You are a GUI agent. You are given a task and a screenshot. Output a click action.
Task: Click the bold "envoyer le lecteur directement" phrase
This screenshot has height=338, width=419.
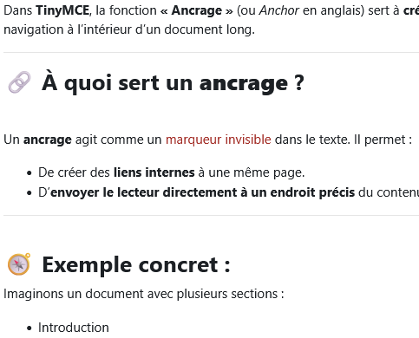145,192
